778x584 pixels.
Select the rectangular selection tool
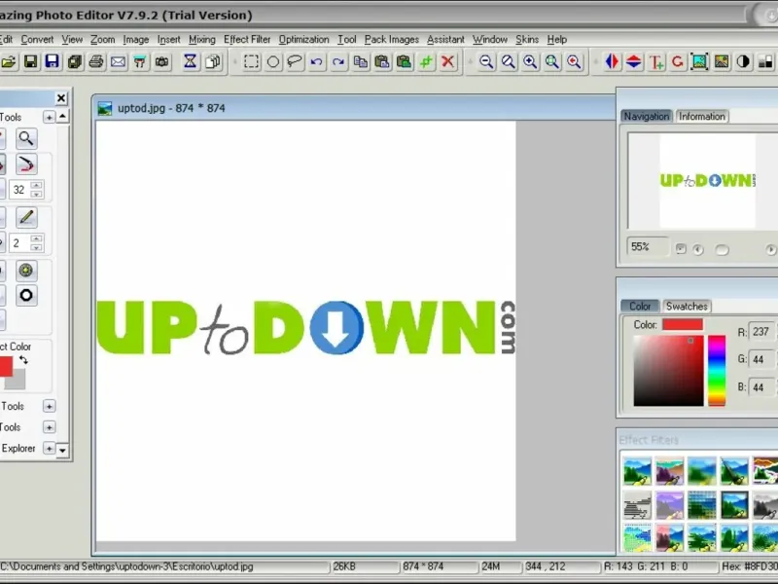click(x=252, y=62)
